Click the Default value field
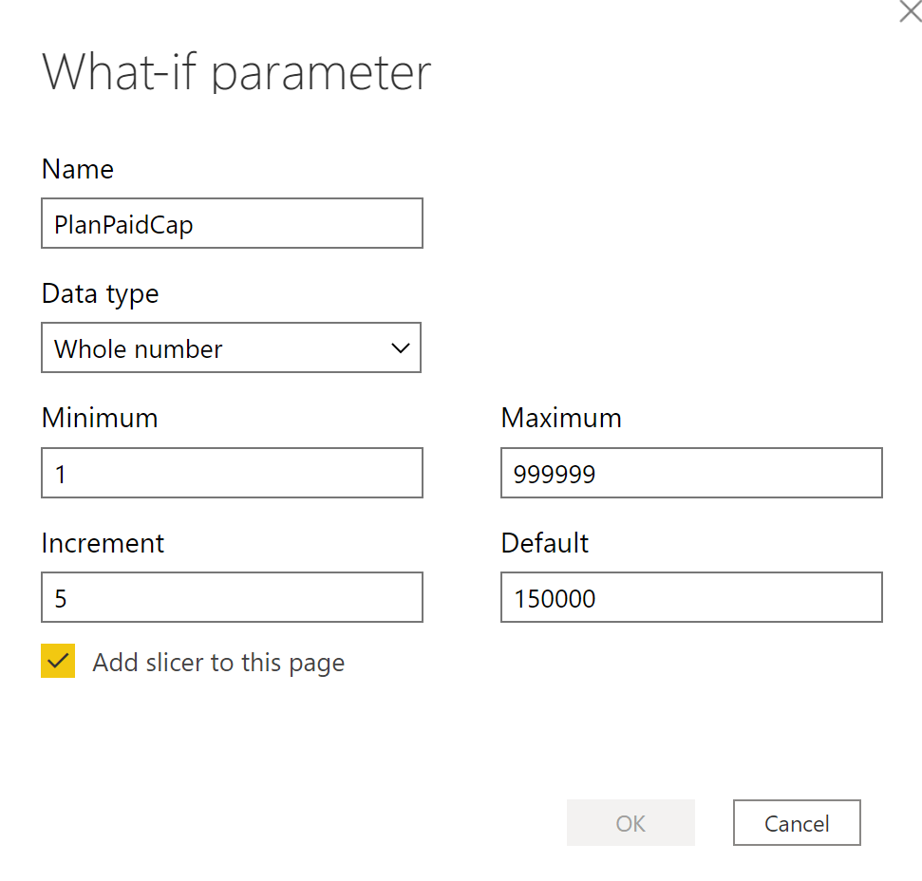 tap(691, 597)
